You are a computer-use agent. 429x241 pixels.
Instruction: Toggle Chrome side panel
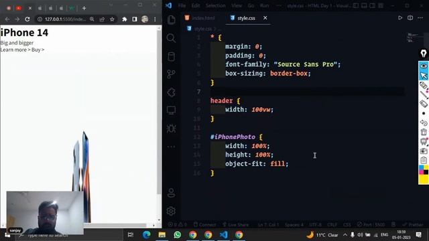pos(134,19)
